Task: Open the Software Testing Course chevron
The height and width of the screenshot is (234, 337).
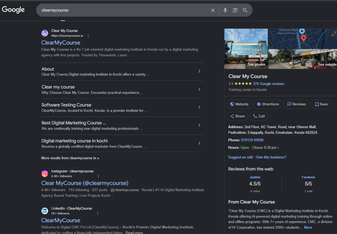Action: point(199,107)
